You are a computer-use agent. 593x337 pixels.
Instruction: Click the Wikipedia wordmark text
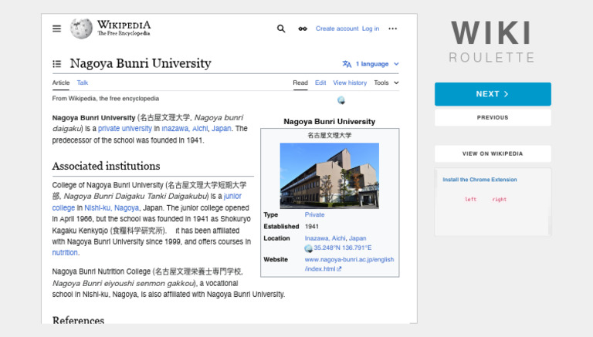click(124, 29)
